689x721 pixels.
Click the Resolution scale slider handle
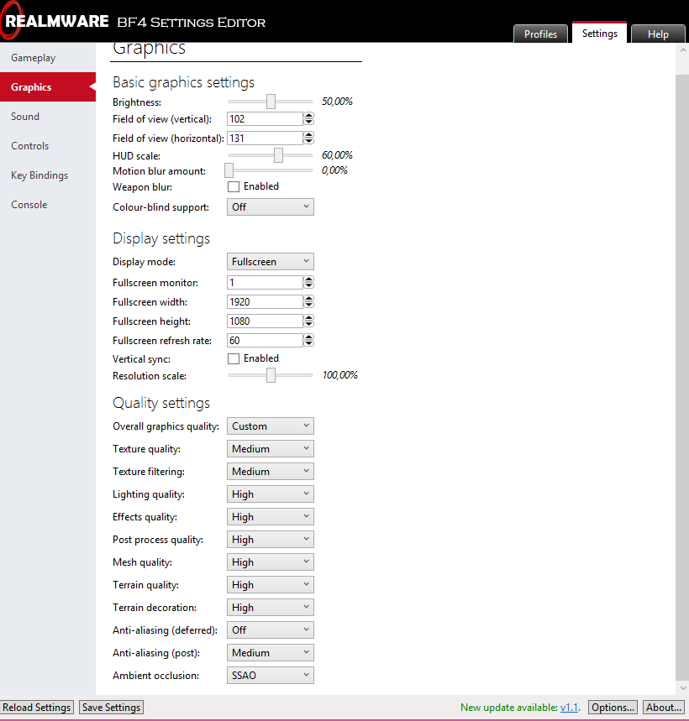click(x=271, y=375)
